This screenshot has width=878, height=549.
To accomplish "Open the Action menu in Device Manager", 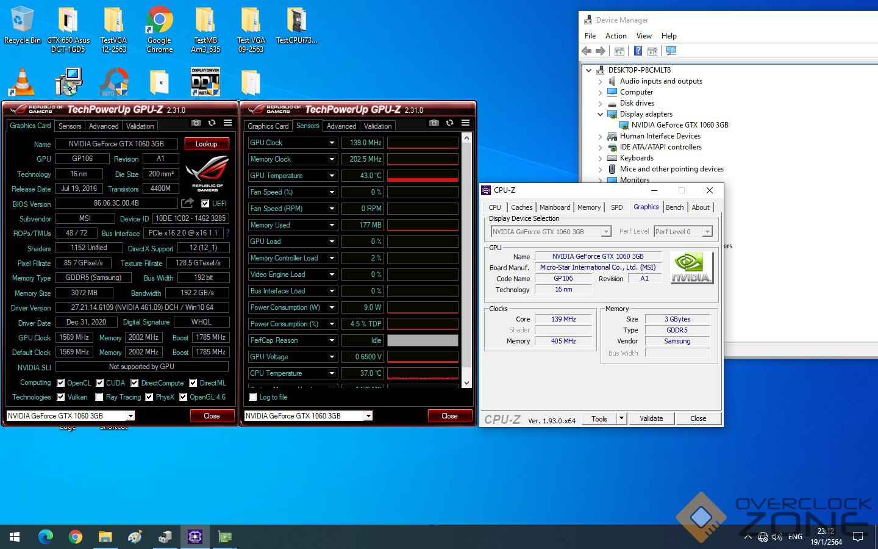I will [x=615, y=36].
